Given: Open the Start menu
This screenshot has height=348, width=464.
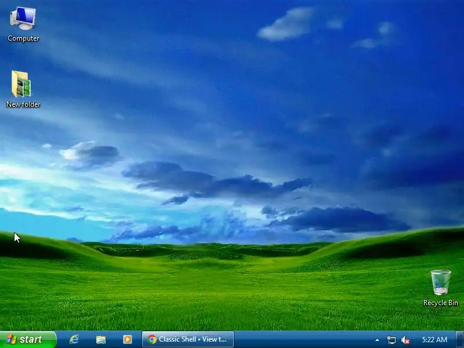Looking at the screenshot, I should pyautogui.click(x=28, y=339).
